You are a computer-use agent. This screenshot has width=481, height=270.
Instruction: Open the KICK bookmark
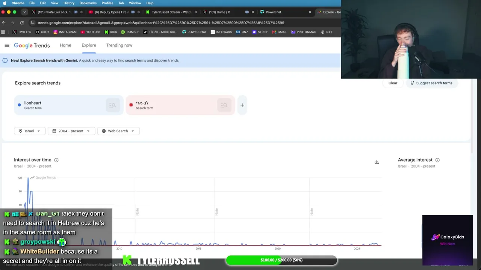(x=111, y=32)
